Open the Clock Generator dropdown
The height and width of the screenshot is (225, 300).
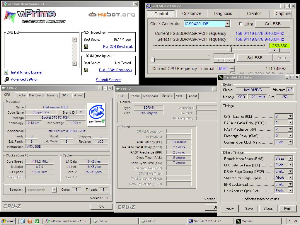tap(227, 24)
